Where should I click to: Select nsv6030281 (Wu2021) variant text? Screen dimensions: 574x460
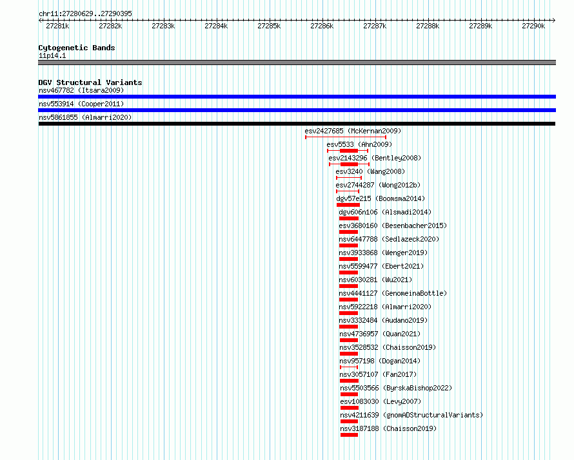pos(375,280)
